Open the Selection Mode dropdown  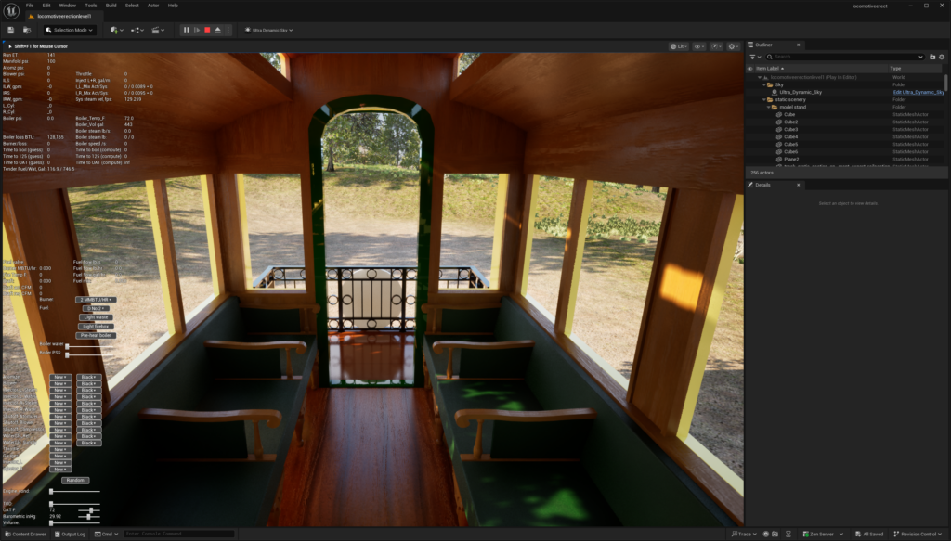pos(69,30)
